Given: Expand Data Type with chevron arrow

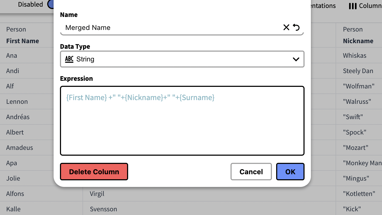Looking at the screenshot, I should [x=296, y=59].
